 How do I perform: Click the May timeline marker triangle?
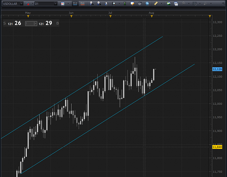(28, 17)
